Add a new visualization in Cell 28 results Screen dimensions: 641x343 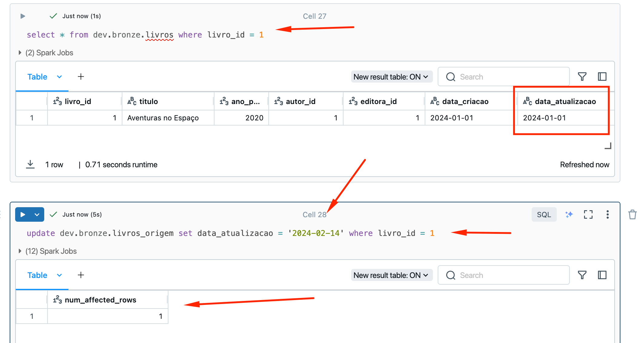(x=81, y=275)
